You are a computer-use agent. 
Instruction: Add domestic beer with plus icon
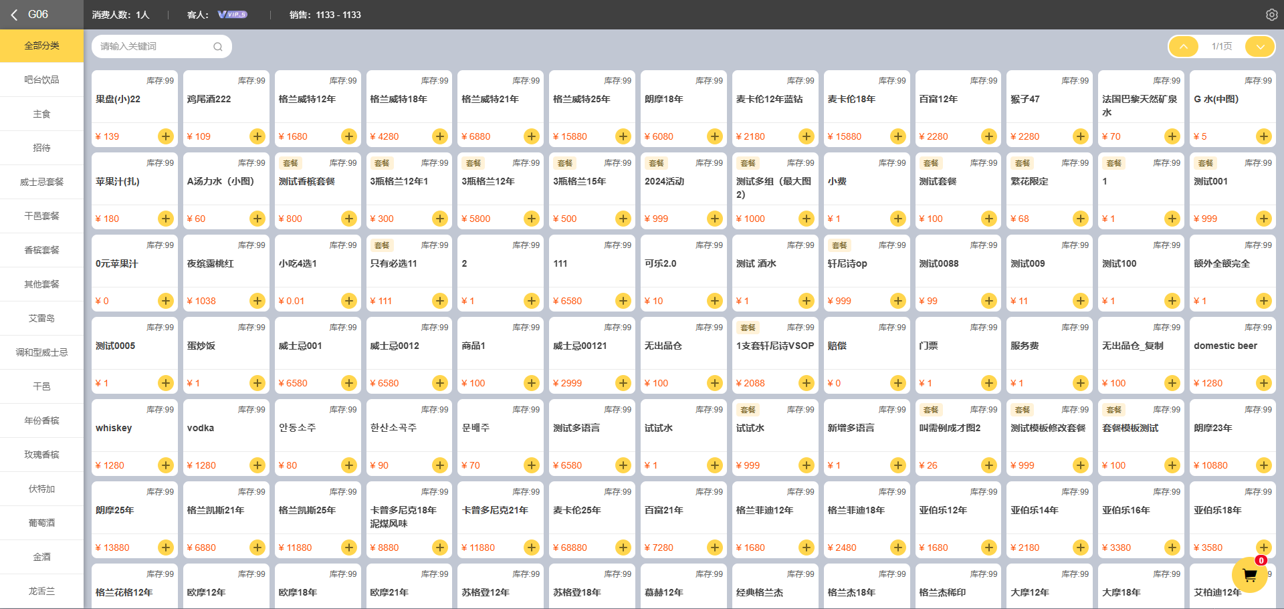tap(1263, 383)
